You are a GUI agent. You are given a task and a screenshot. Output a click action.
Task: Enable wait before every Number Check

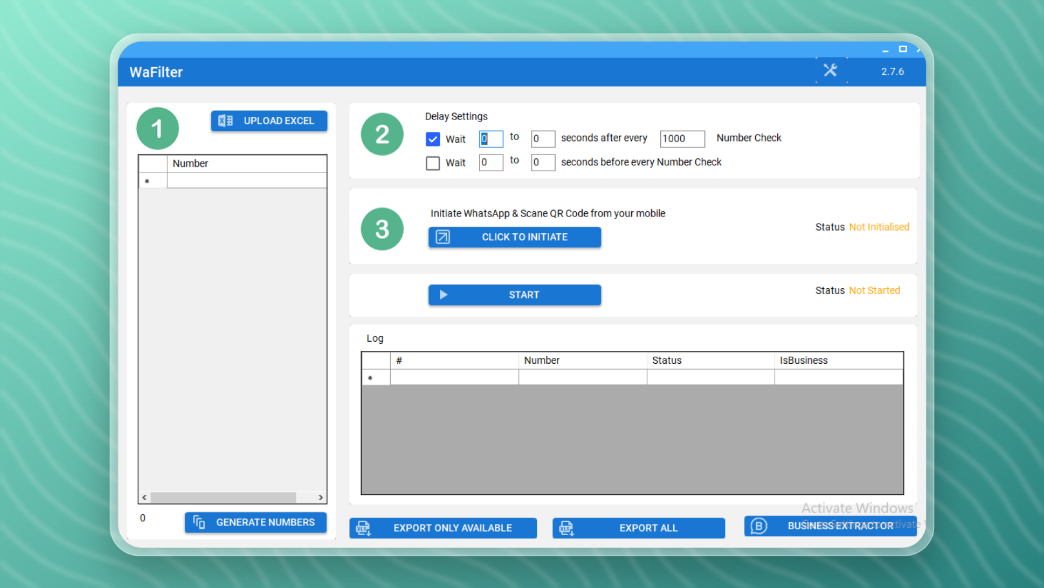[433, 163]
